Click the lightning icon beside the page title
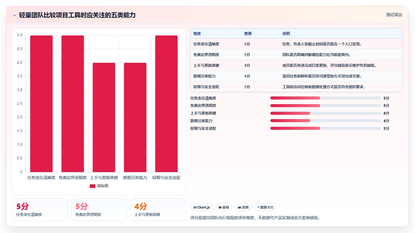Screen dimensions: 415x233 click(14, 15)
